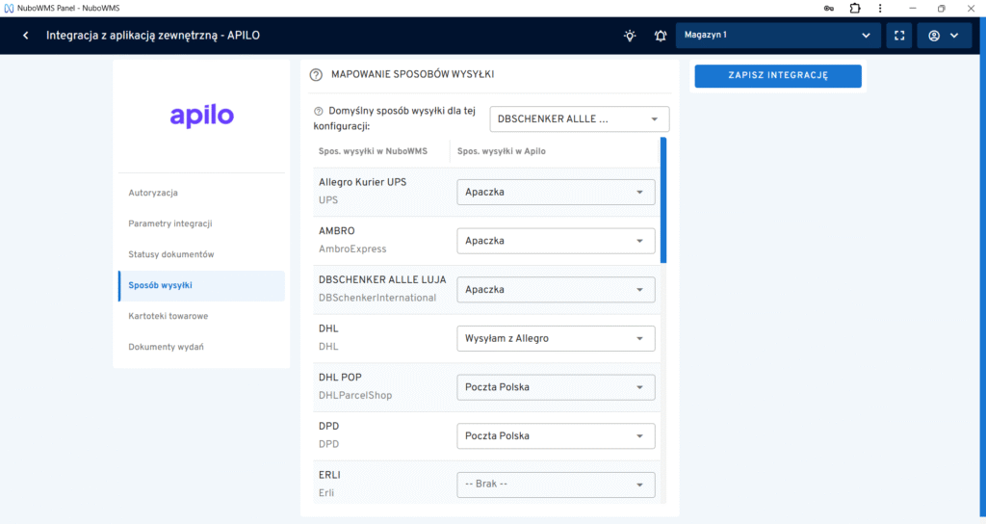The height and width of the screenshot is (524, 986).
Task: Expand the DHL row Wysyłam z Allegro dropdown
Action: (556, 338)
